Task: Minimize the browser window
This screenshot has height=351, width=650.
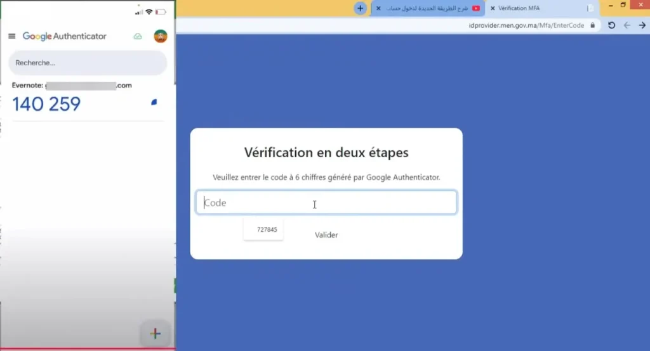Action: pos(611,5)
